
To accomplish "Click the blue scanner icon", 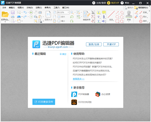I will click(19, 17).
